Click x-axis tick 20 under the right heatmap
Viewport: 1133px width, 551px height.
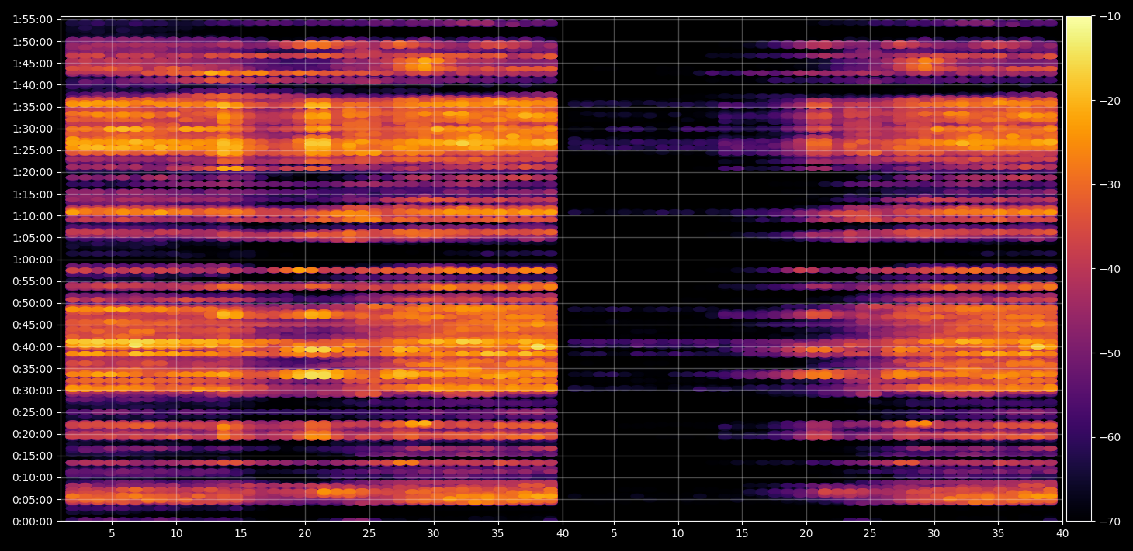pos(806,534)
